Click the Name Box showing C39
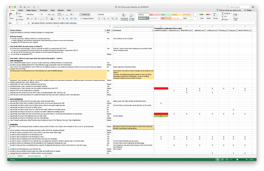The width and height of the screenshot is (264, 171). click(x=13, y=23)
